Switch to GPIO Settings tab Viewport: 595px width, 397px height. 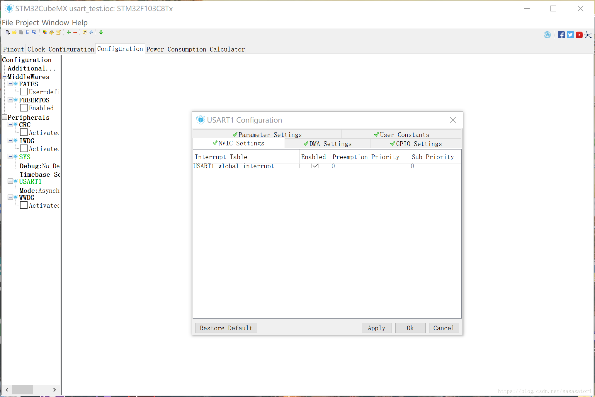point(416,144)
